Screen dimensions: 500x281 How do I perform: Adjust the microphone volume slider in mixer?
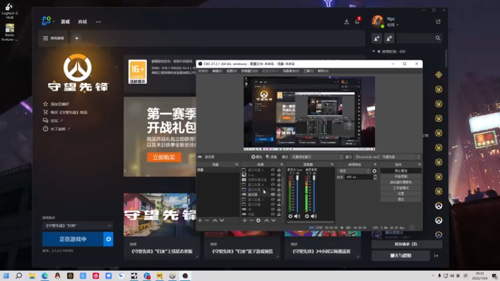(x=297, y=194)
